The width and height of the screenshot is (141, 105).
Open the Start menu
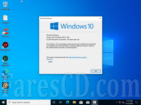click(x=3, y=102)
